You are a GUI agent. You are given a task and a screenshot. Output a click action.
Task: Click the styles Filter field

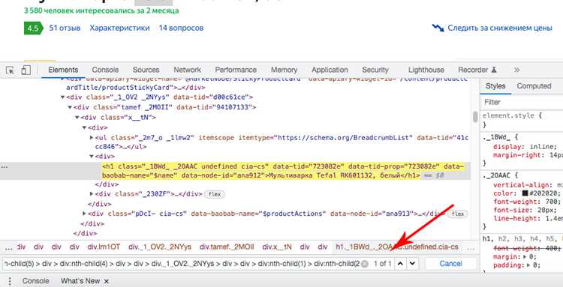tap(522, 102)
